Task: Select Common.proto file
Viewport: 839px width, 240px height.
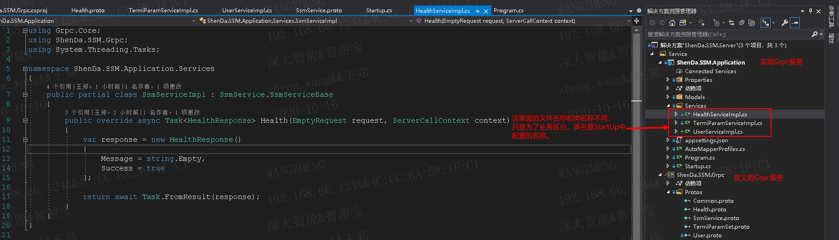Action: (713, 200)
